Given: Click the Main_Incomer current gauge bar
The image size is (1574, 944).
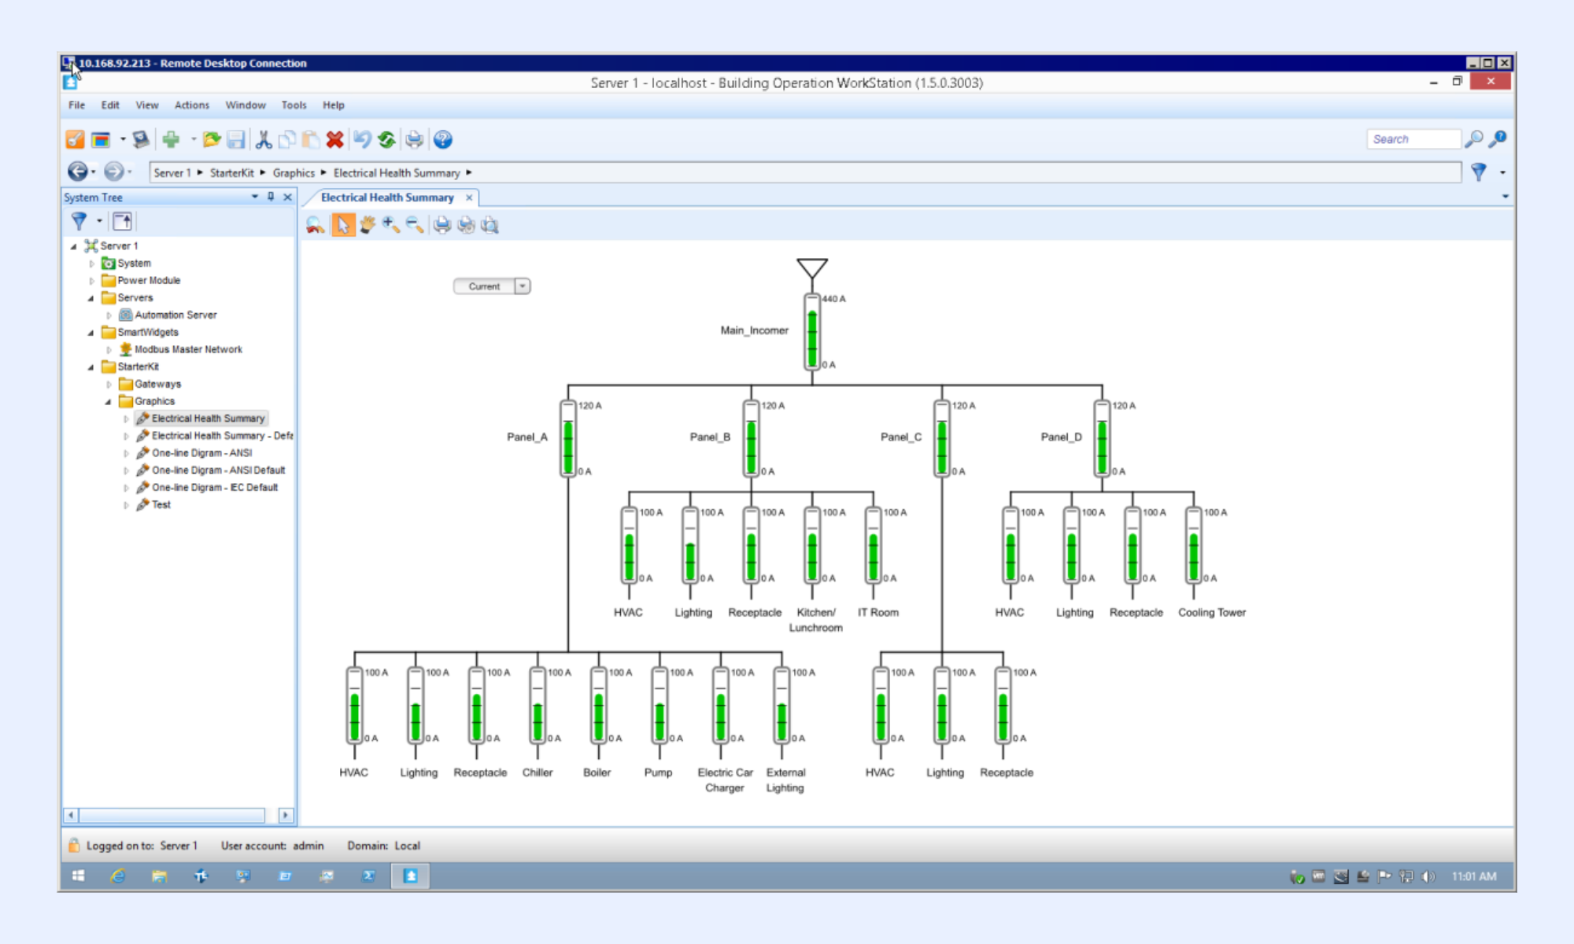Looking at the screenshot, I should click(812, 332).
